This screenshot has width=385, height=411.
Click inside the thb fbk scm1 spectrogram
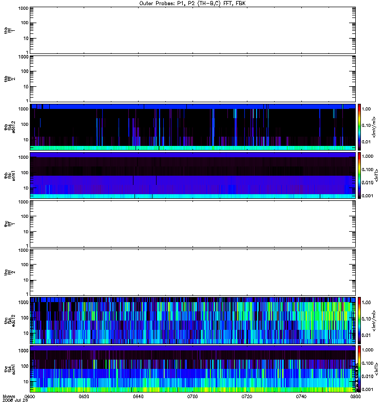pyautogui.click(x=192, y=175)
